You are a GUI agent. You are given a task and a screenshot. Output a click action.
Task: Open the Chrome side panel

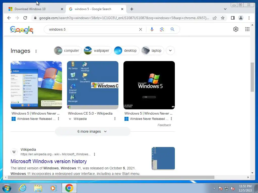[x=233, y=18]
